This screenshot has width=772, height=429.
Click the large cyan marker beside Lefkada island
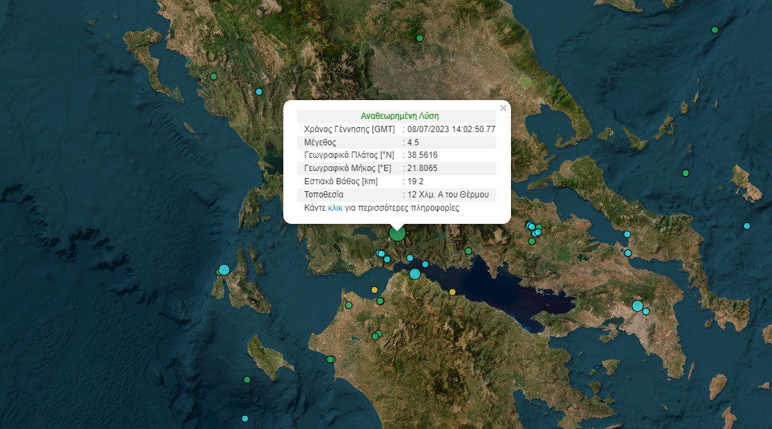click(x=223, y=270)
